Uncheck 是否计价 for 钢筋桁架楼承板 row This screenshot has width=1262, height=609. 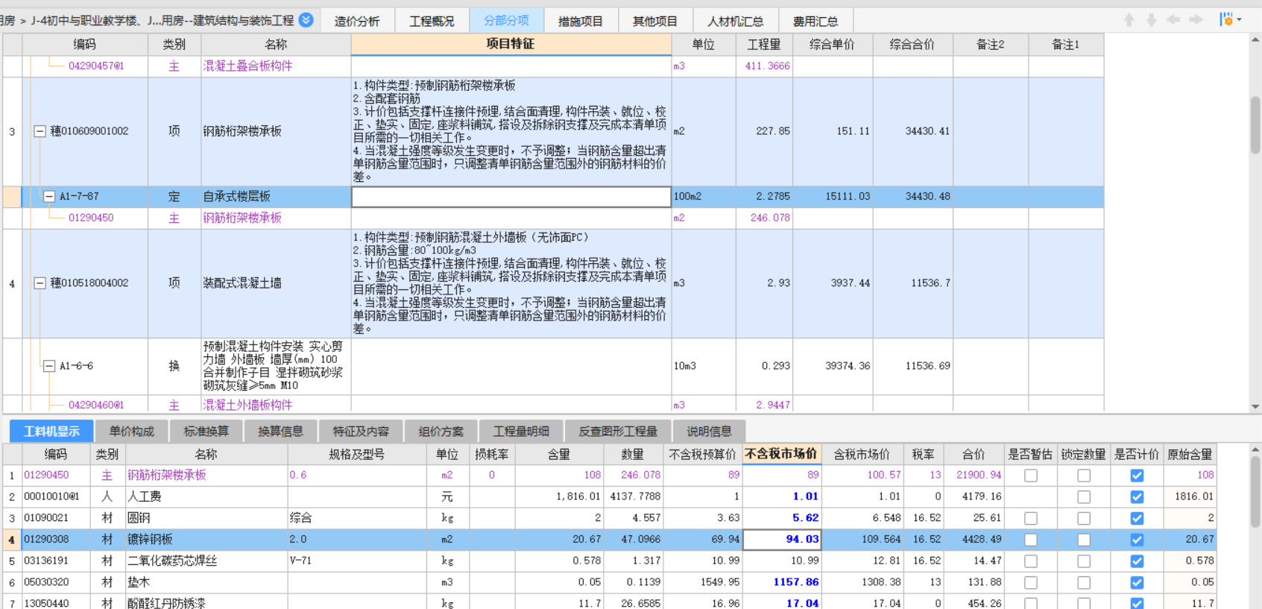click(x=1137, y=476)
